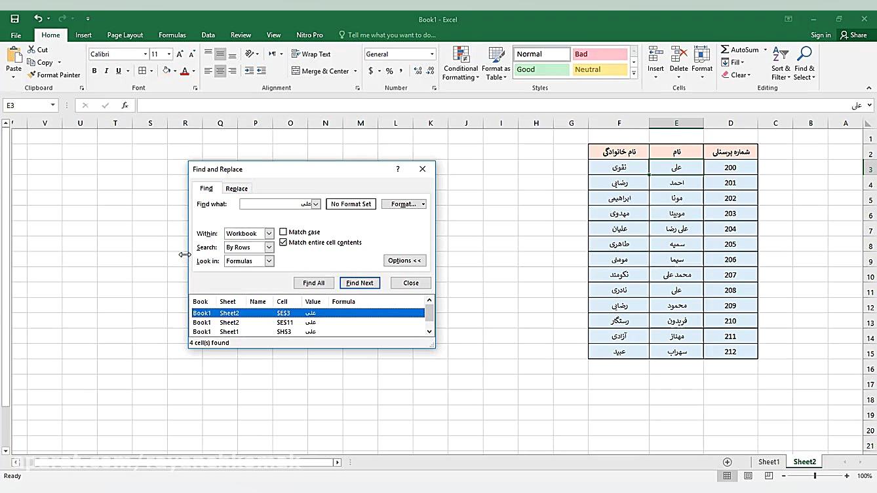
Task: Uncheck Match entire cell contents
Action: pyautogui.click(x=283, y=242)
